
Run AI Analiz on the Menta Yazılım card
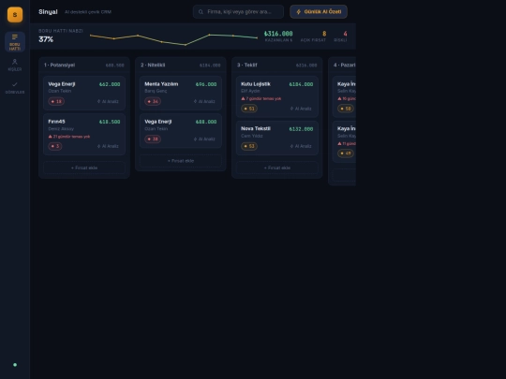204,101
